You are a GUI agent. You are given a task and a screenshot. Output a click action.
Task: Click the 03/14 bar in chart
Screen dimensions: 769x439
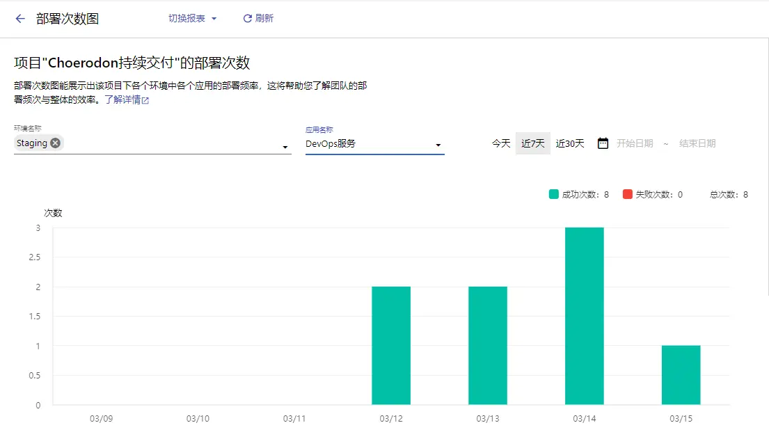[x=584, y=316]
